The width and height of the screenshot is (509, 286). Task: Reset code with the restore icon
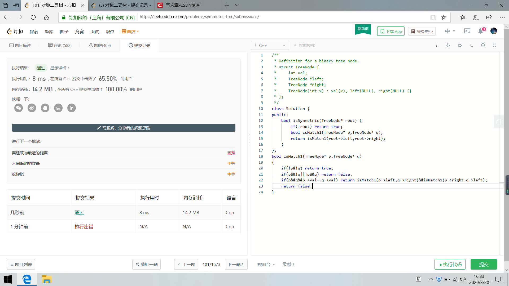click(460, 45)
